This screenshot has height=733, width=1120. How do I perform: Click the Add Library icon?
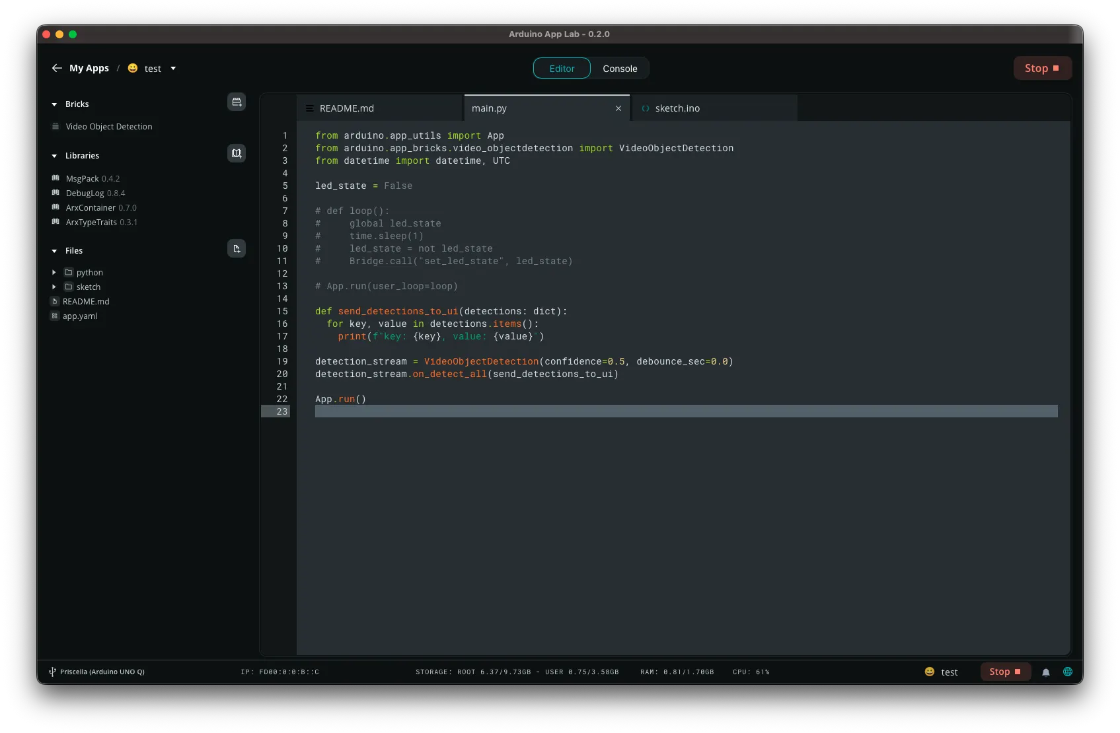click(237, 154)
